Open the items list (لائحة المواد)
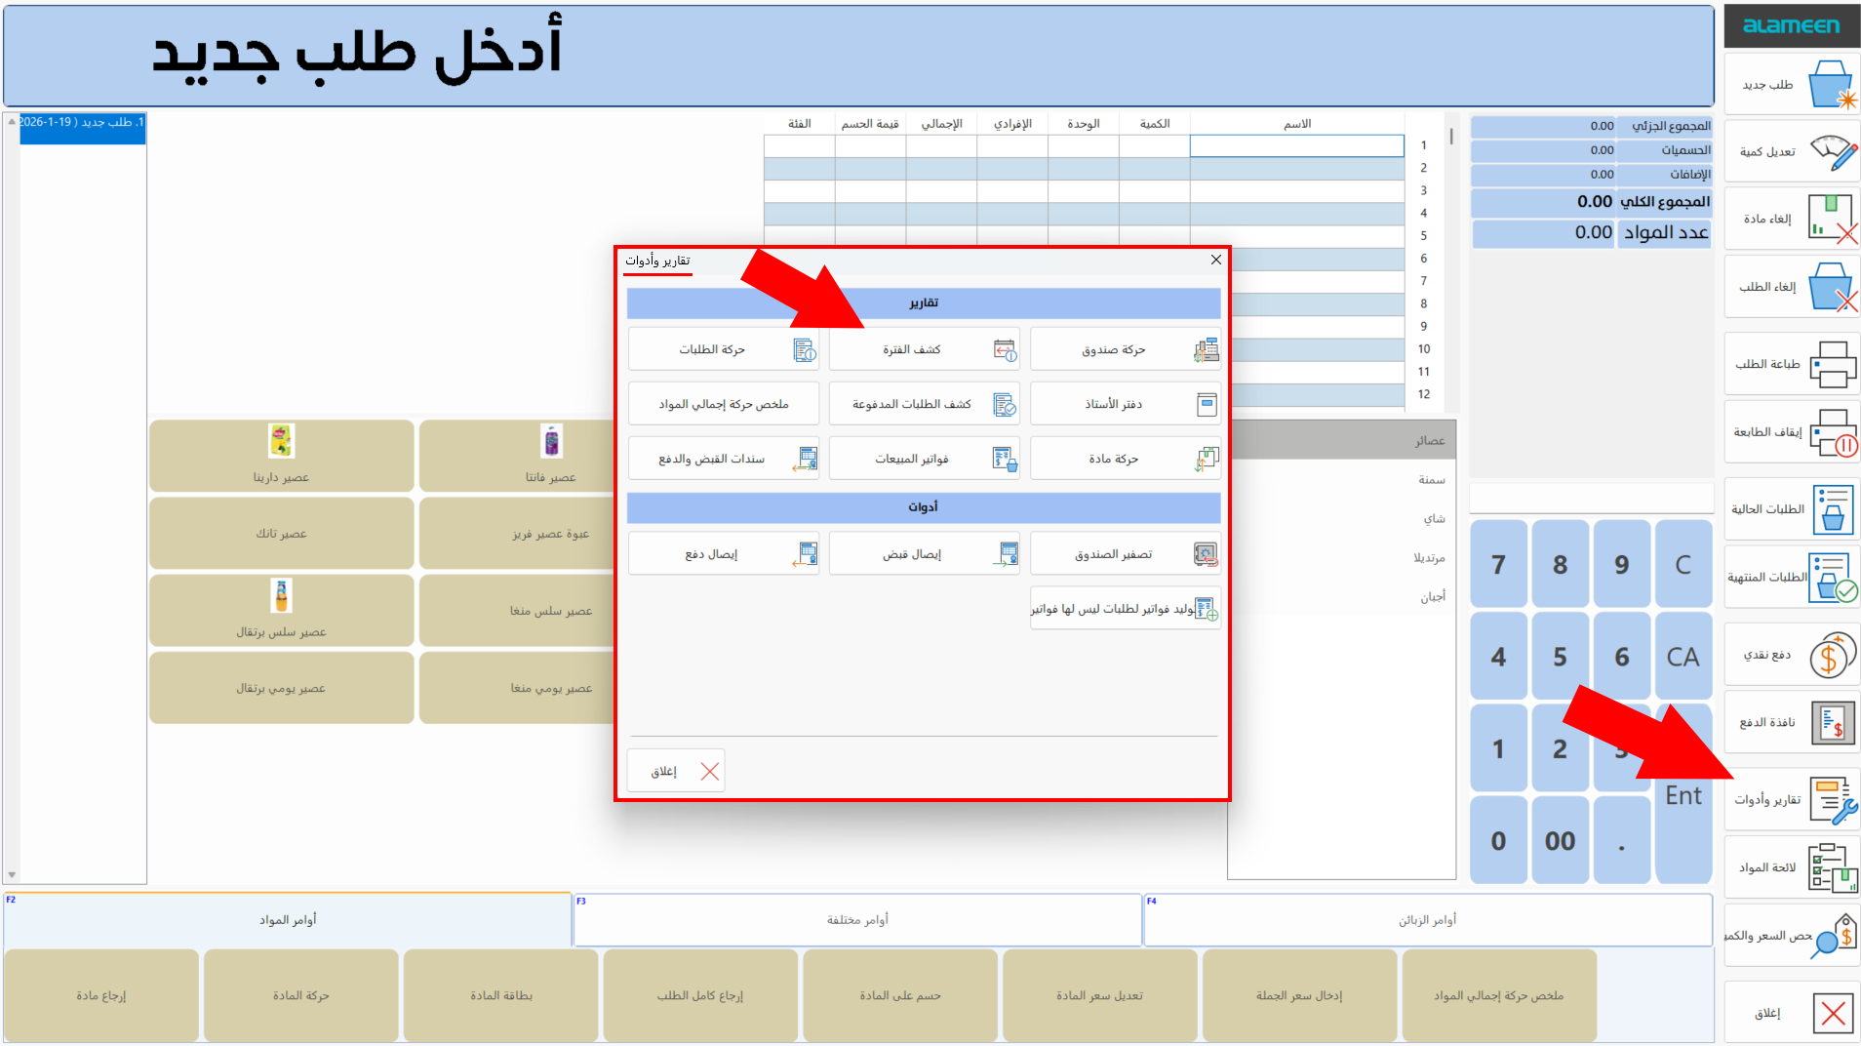Image resolution: width=1861 pixels, height=1046 pixels. 1792,867
